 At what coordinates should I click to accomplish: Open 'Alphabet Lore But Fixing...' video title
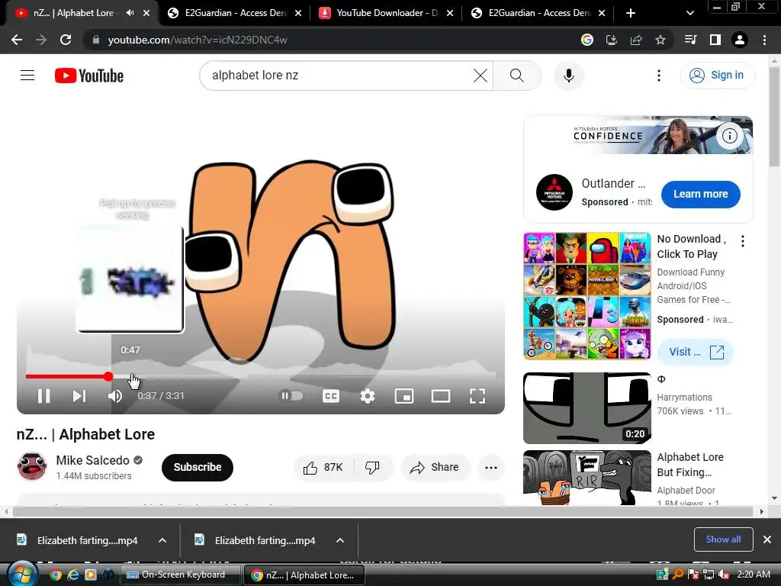(x=689, y=465)
